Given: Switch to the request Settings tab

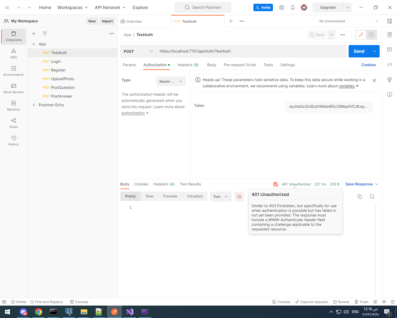Looking at the screenshot, I should 288,65.
